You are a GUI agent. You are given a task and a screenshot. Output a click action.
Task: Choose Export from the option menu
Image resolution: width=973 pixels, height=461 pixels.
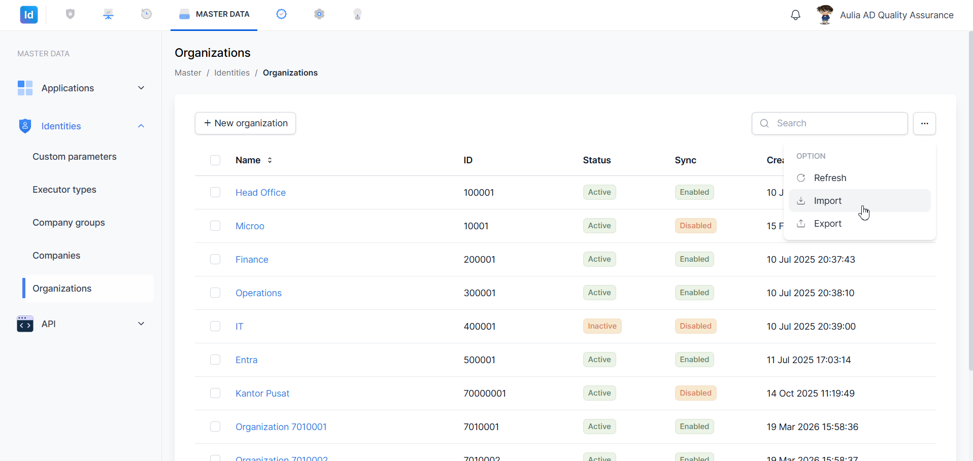pos(859,224)
